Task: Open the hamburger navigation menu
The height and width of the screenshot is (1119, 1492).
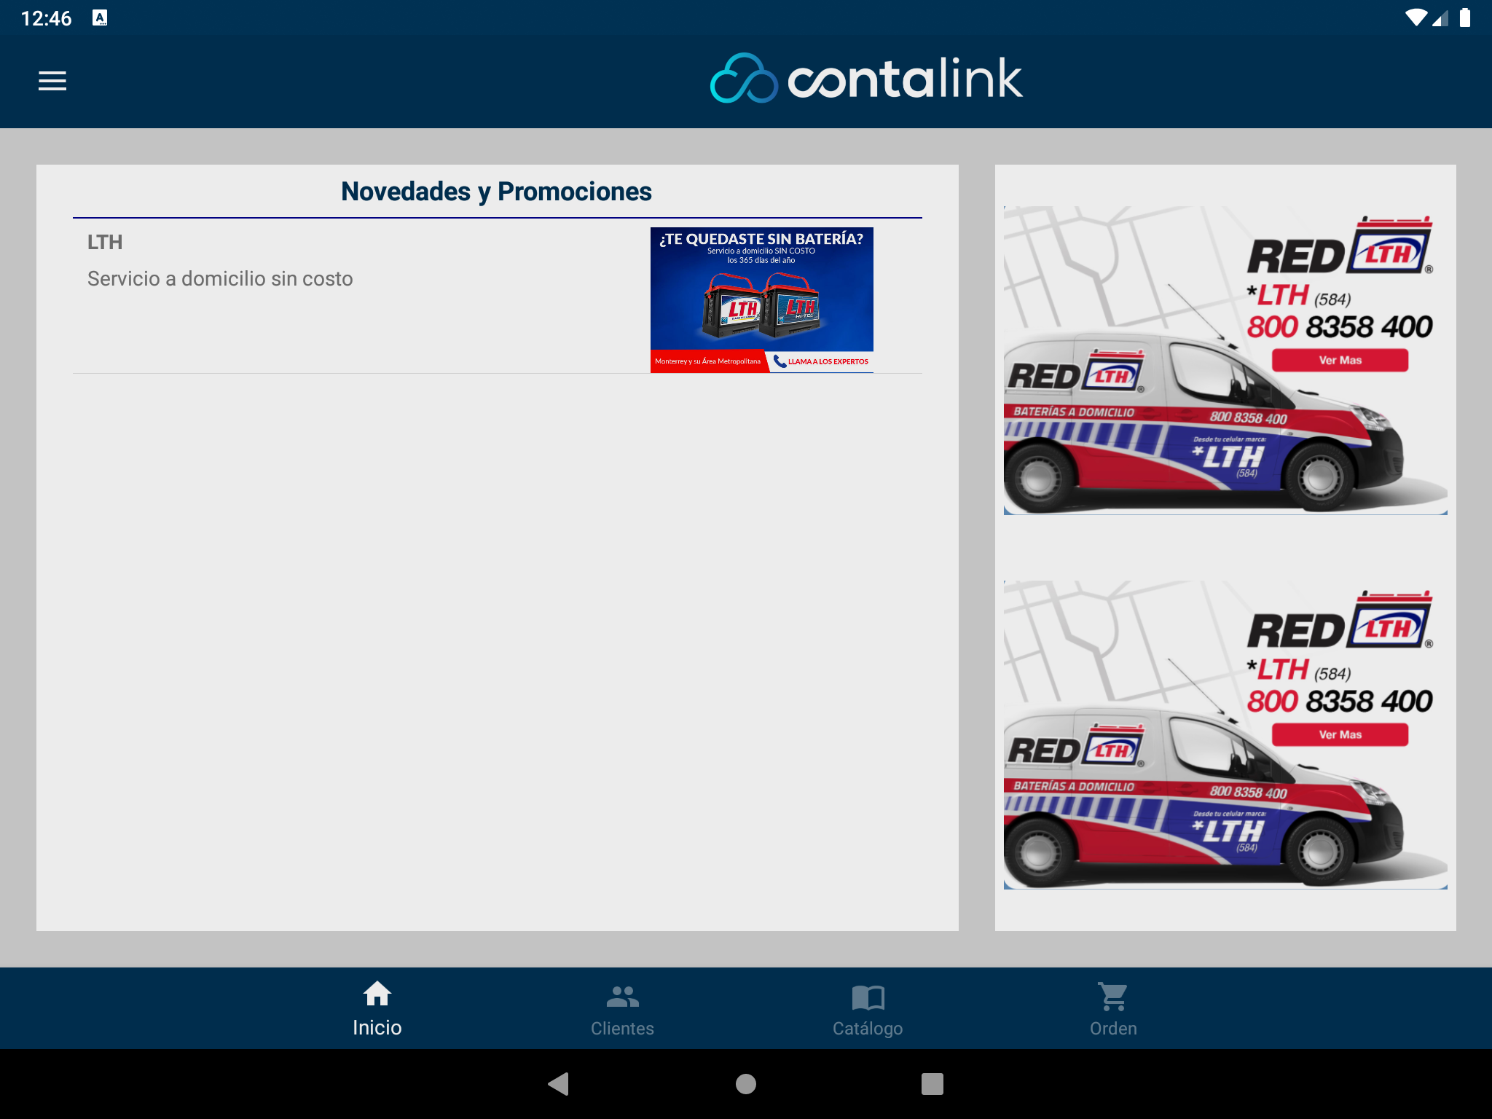Action: [x=52, y=81]
